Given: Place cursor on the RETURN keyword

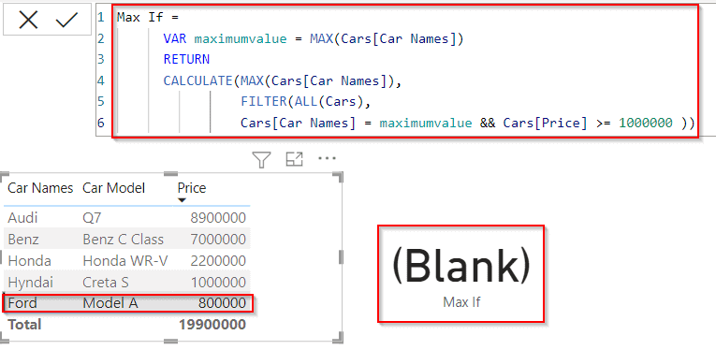Looking at the screenshot, I should click(x=186, y=59).
